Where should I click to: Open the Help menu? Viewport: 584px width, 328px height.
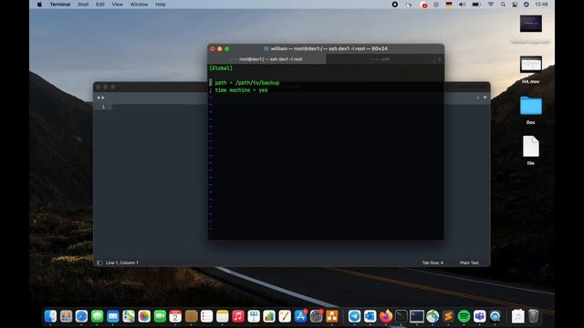click(161, 5)
